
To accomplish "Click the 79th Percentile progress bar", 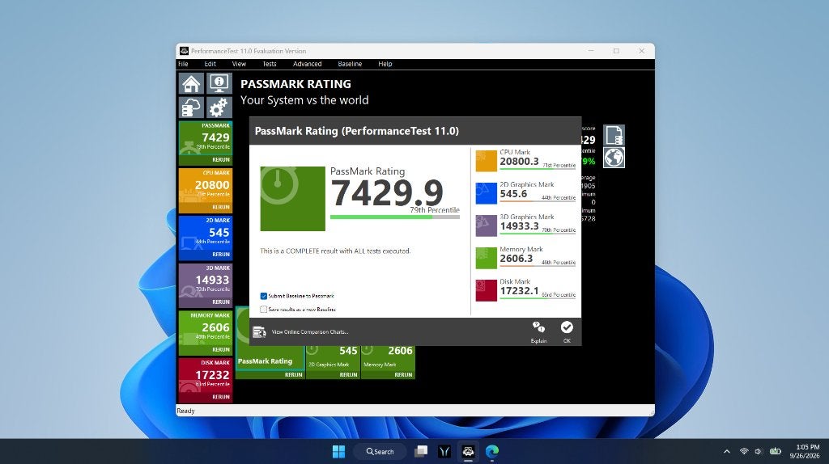I will click(394, 217).
